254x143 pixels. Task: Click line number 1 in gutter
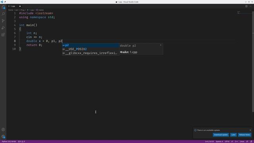15,13
